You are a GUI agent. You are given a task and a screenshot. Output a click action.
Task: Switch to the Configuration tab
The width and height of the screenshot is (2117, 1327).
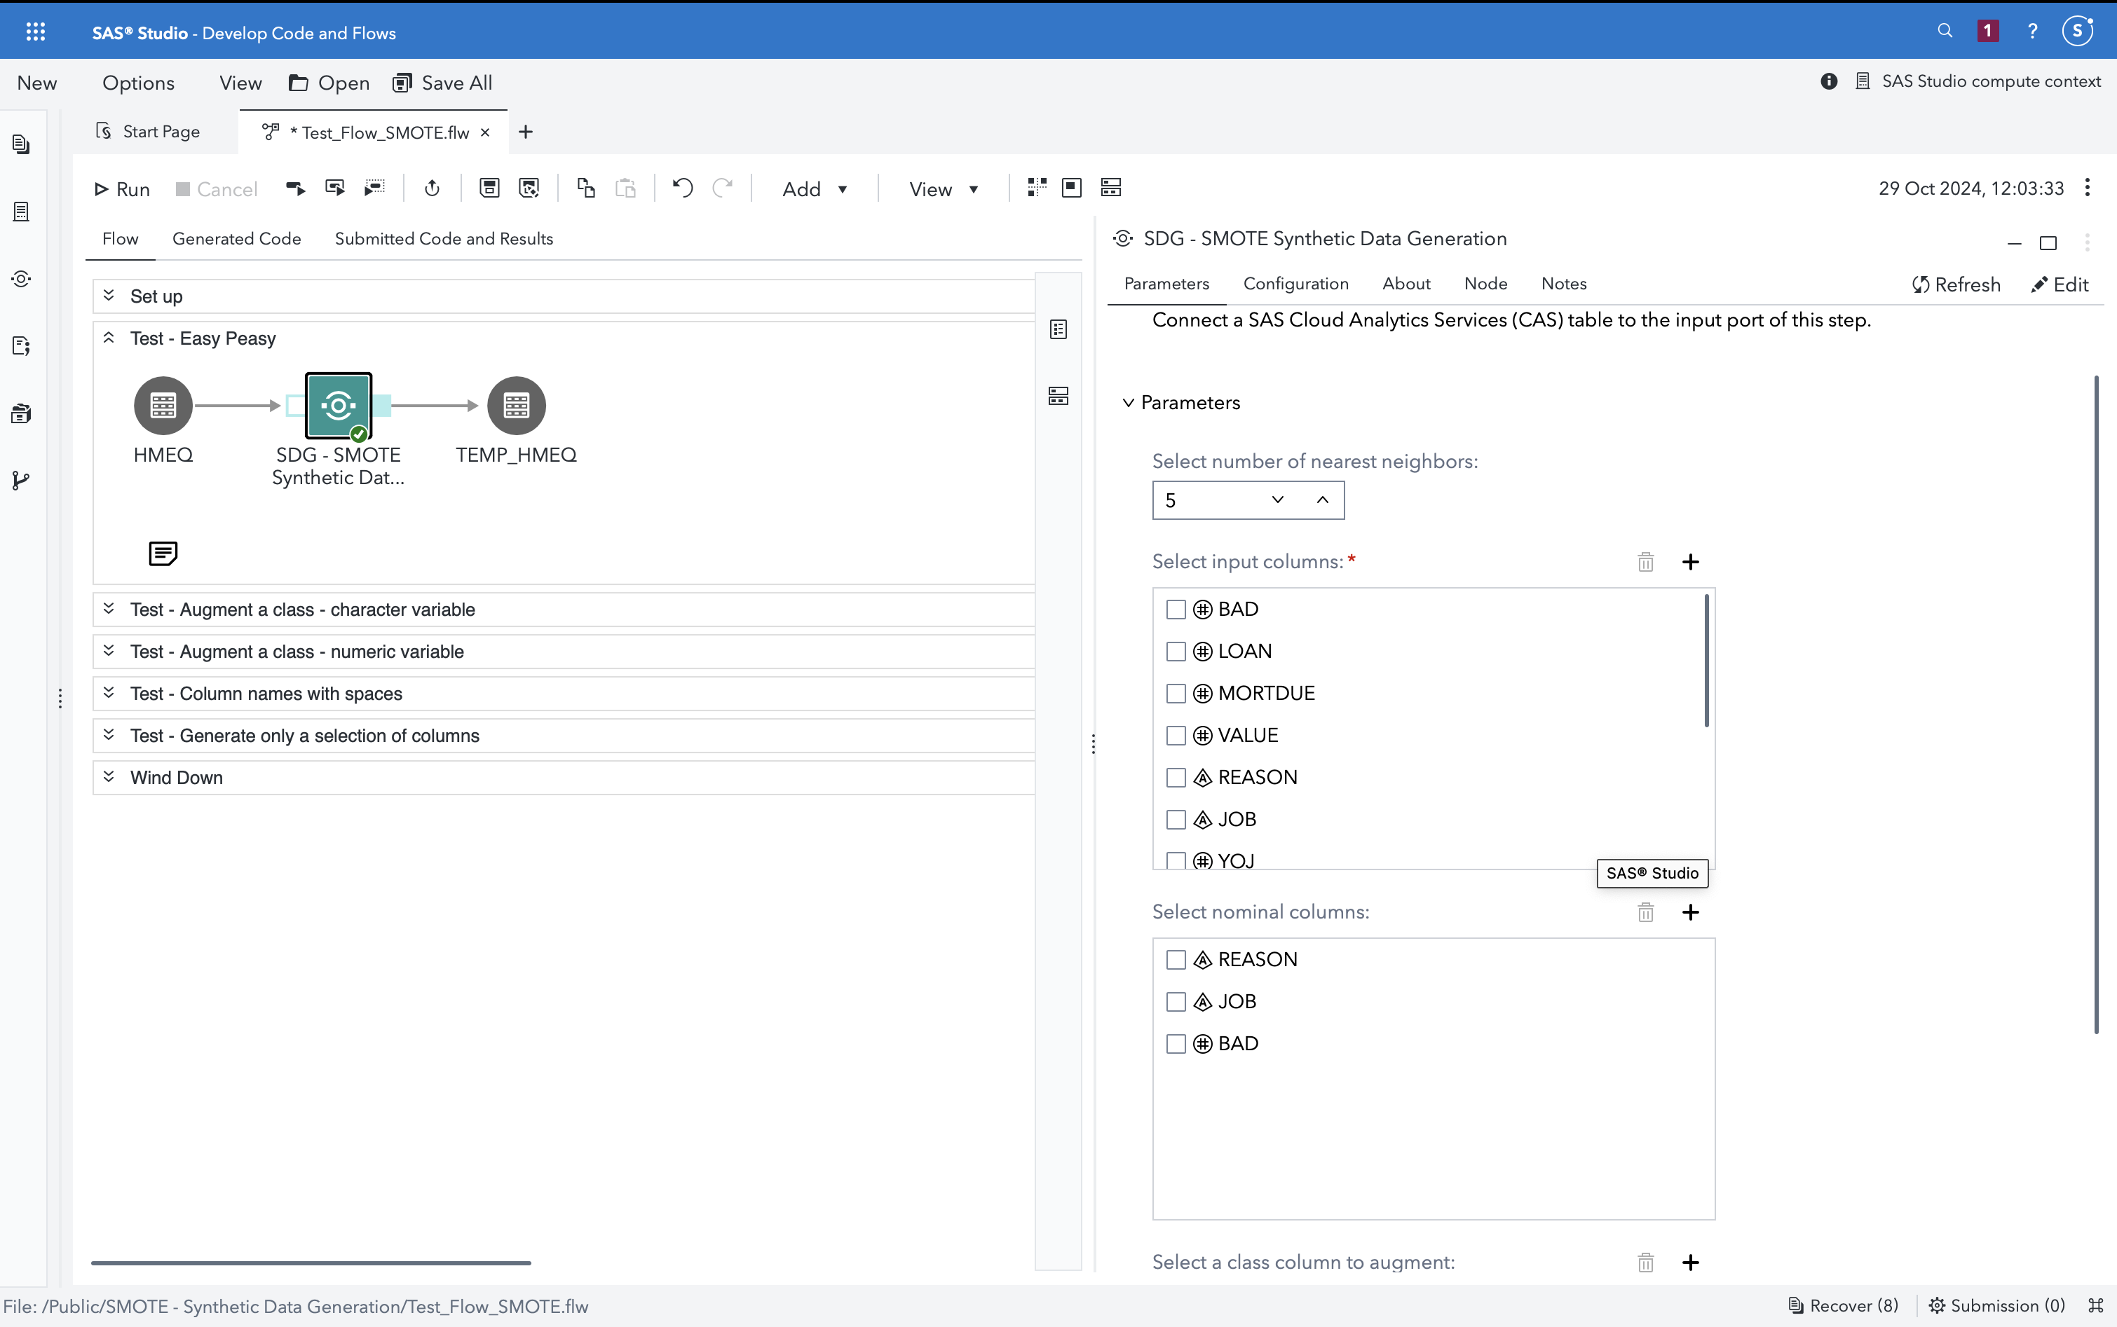(1295, 284)
